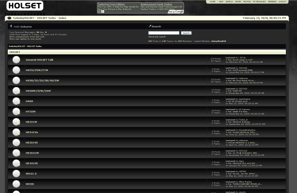Viewport: 297px width, 193px height.
Task: Click the HX50W/52W/55W board icon
Action: point(16,91)
